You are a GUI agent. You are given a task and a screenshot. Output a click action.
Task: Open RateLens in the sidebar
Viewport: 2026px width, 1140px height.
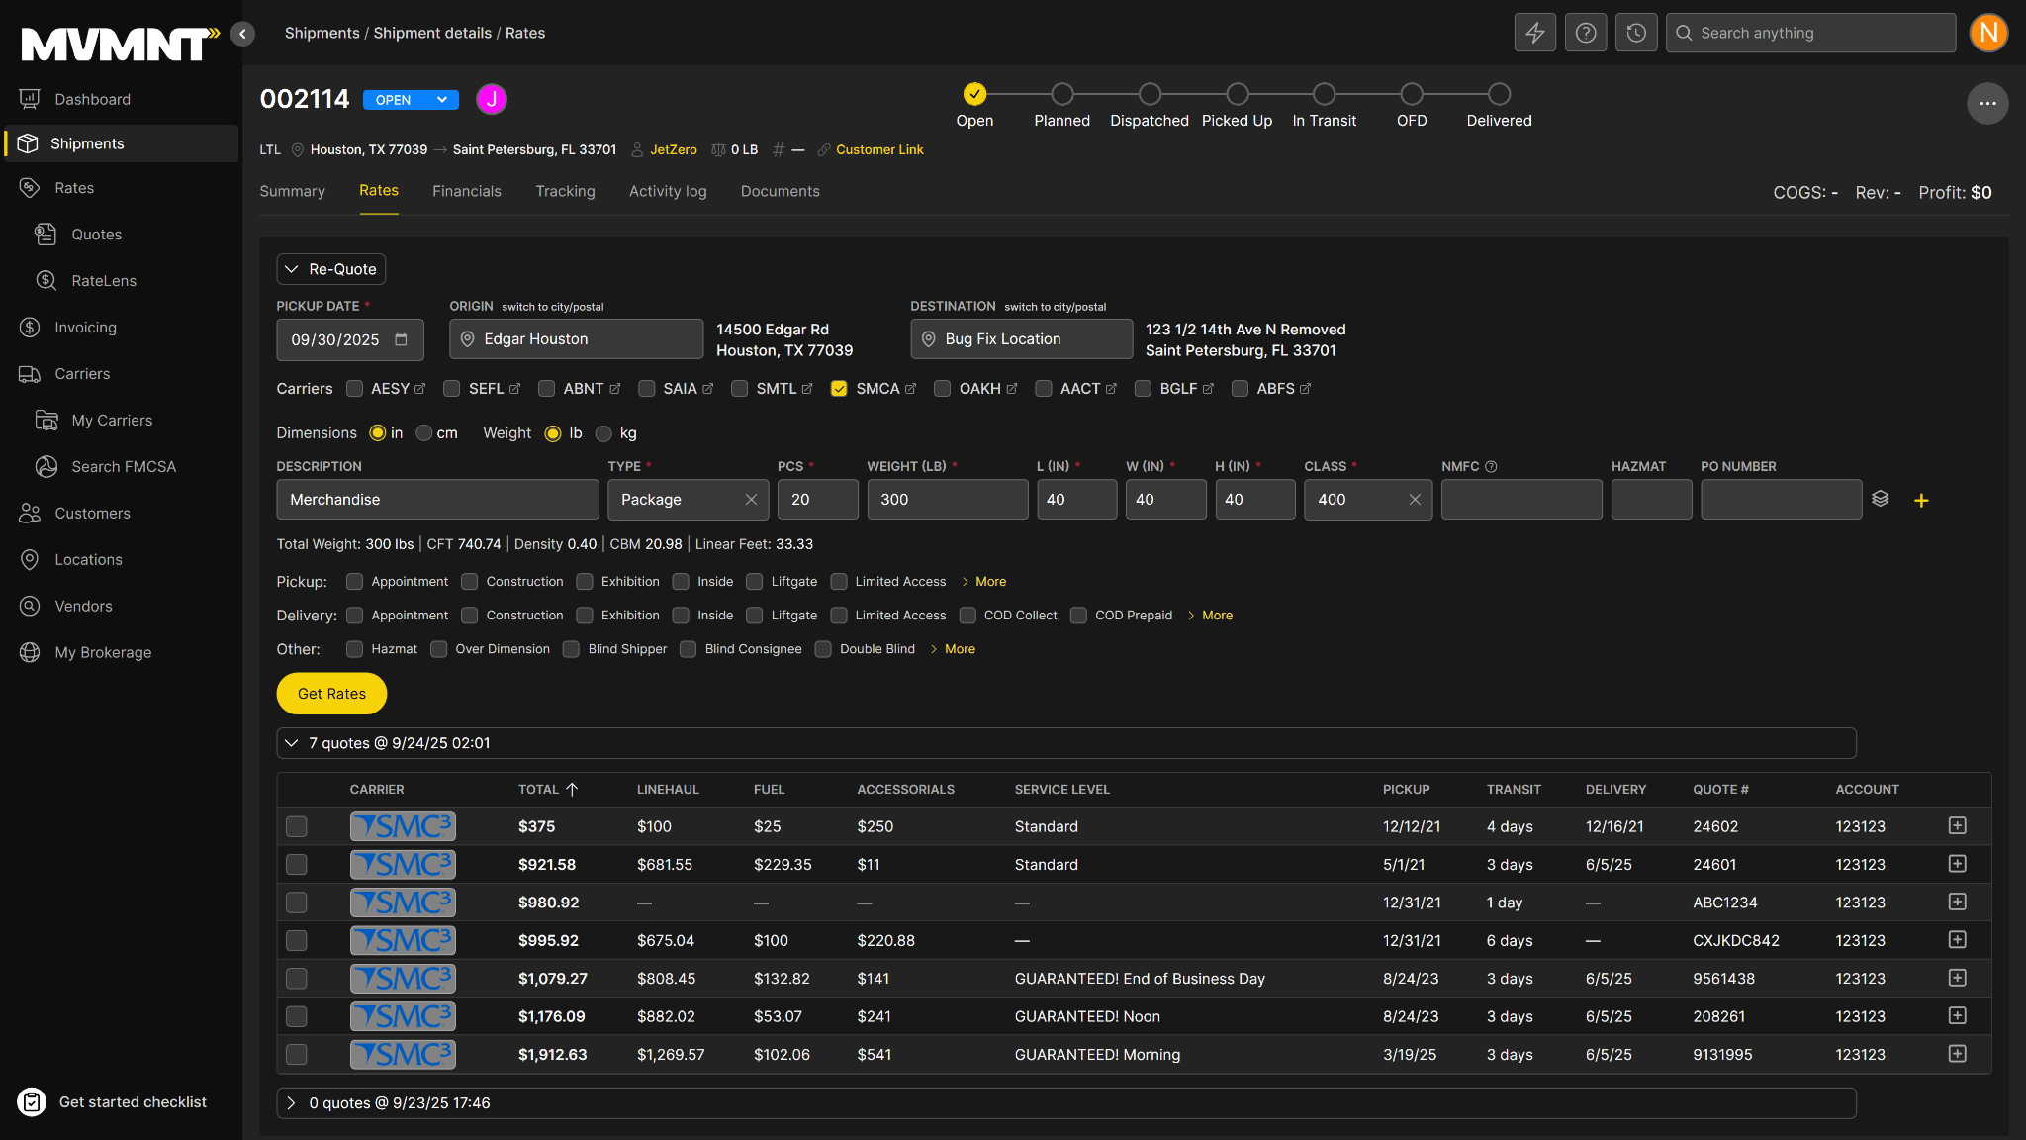point(104,281)
